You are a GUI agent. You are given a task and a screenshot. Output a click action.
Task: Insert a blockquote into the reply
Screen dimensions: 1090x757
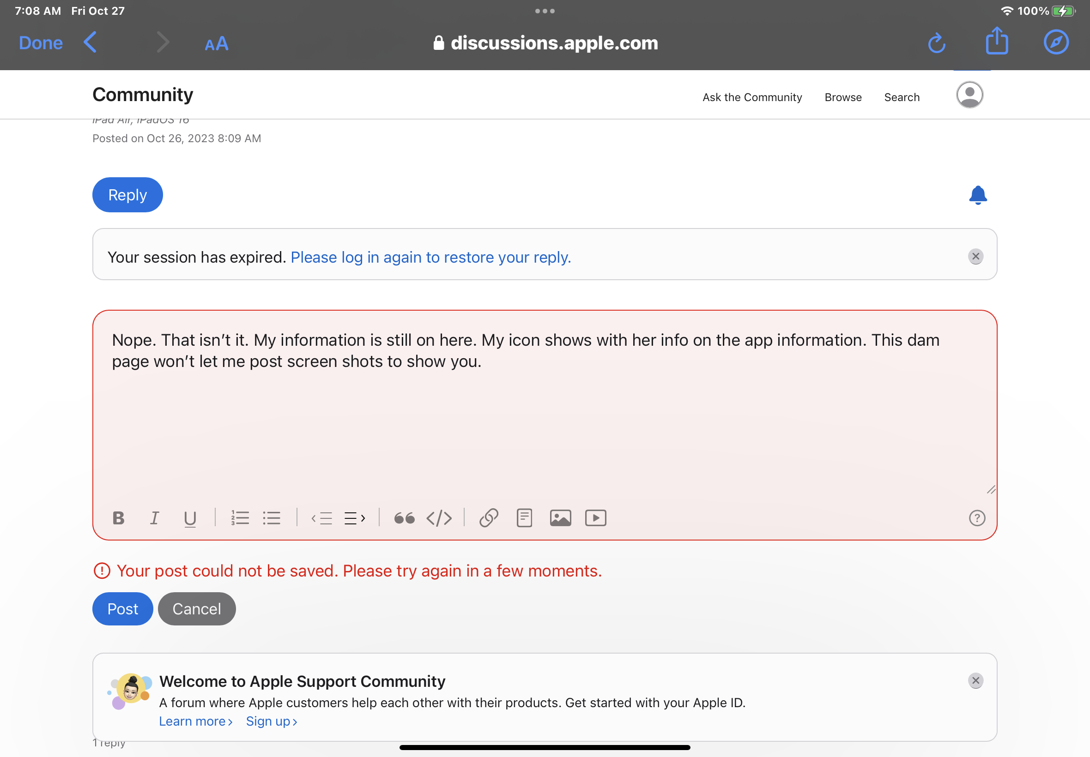pos(404,517)
